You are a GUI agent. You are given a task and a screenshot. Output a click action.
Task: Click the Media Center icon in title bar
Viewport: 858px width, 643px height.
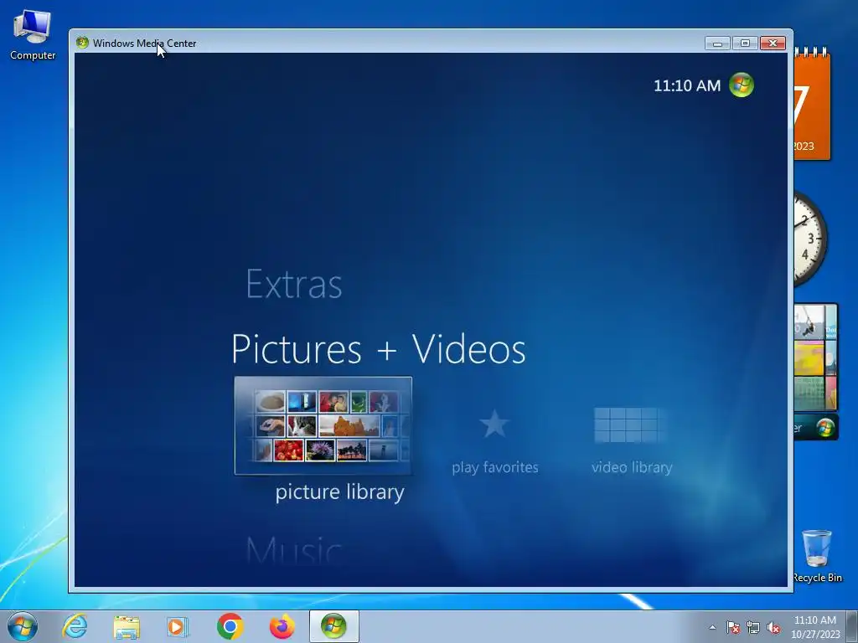pyautogui.click(x=83, y=43)
